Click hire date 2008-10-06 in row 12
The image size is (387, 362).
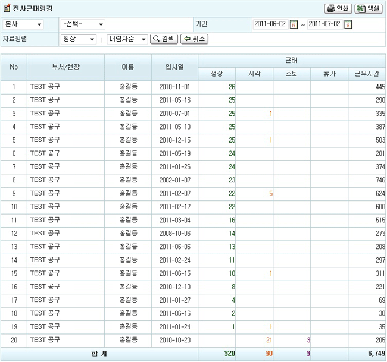click(x=174, y=234)
